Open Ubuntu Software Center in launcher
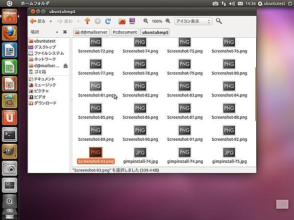The width and height of the screenshot is (294, 220). [x=9, y=101]
